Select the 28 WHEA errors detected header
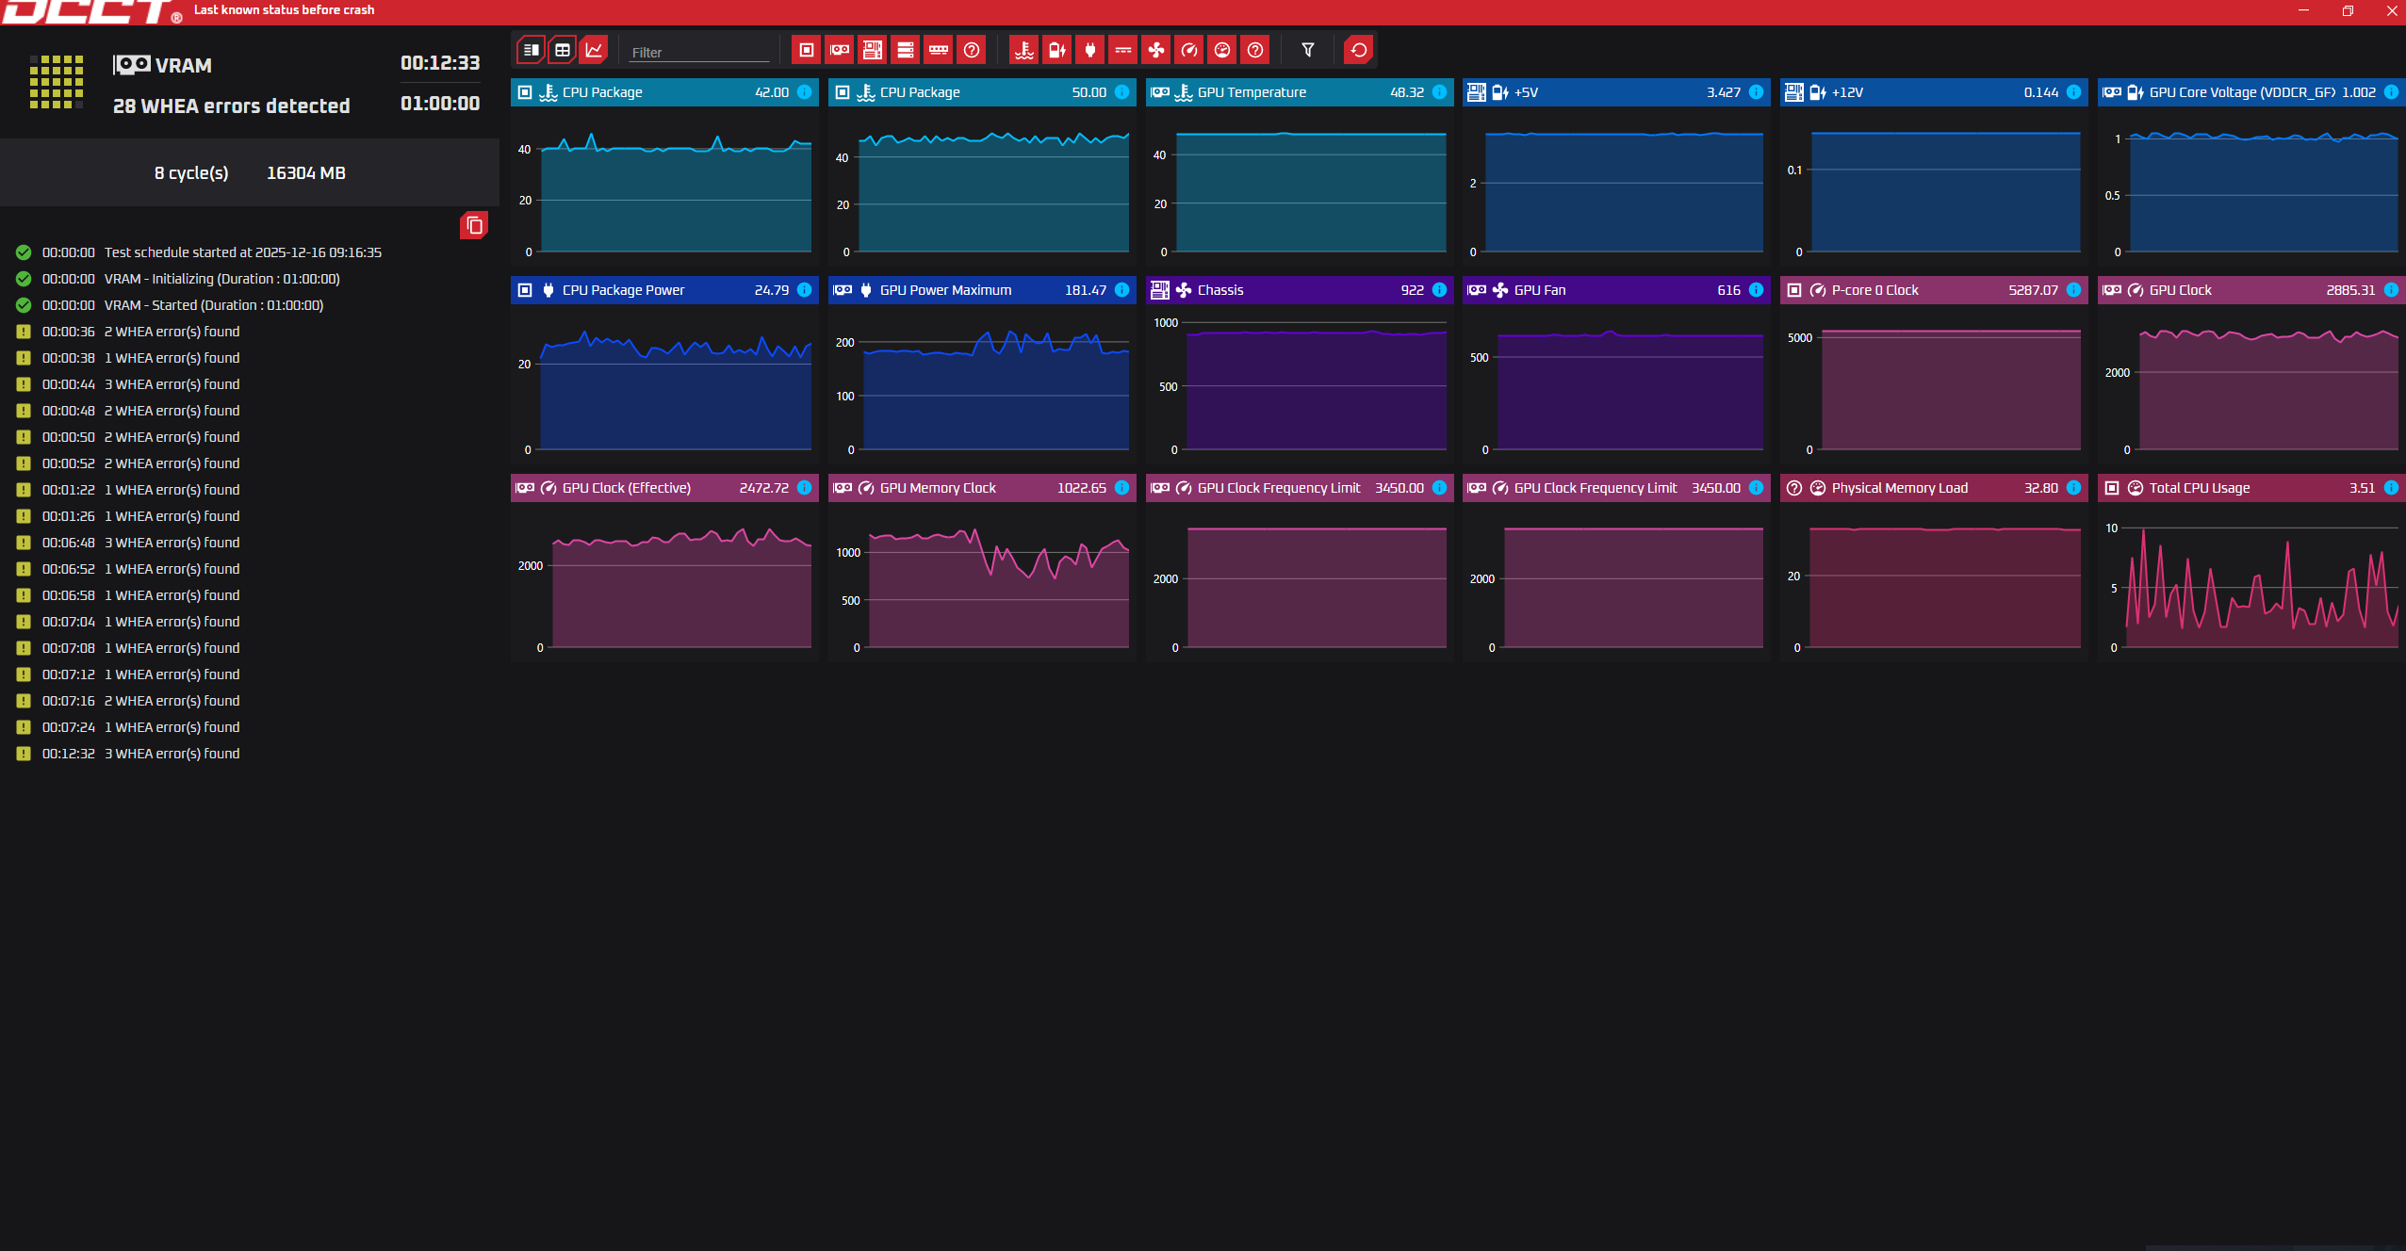2406x1251 pixels. 231,106
